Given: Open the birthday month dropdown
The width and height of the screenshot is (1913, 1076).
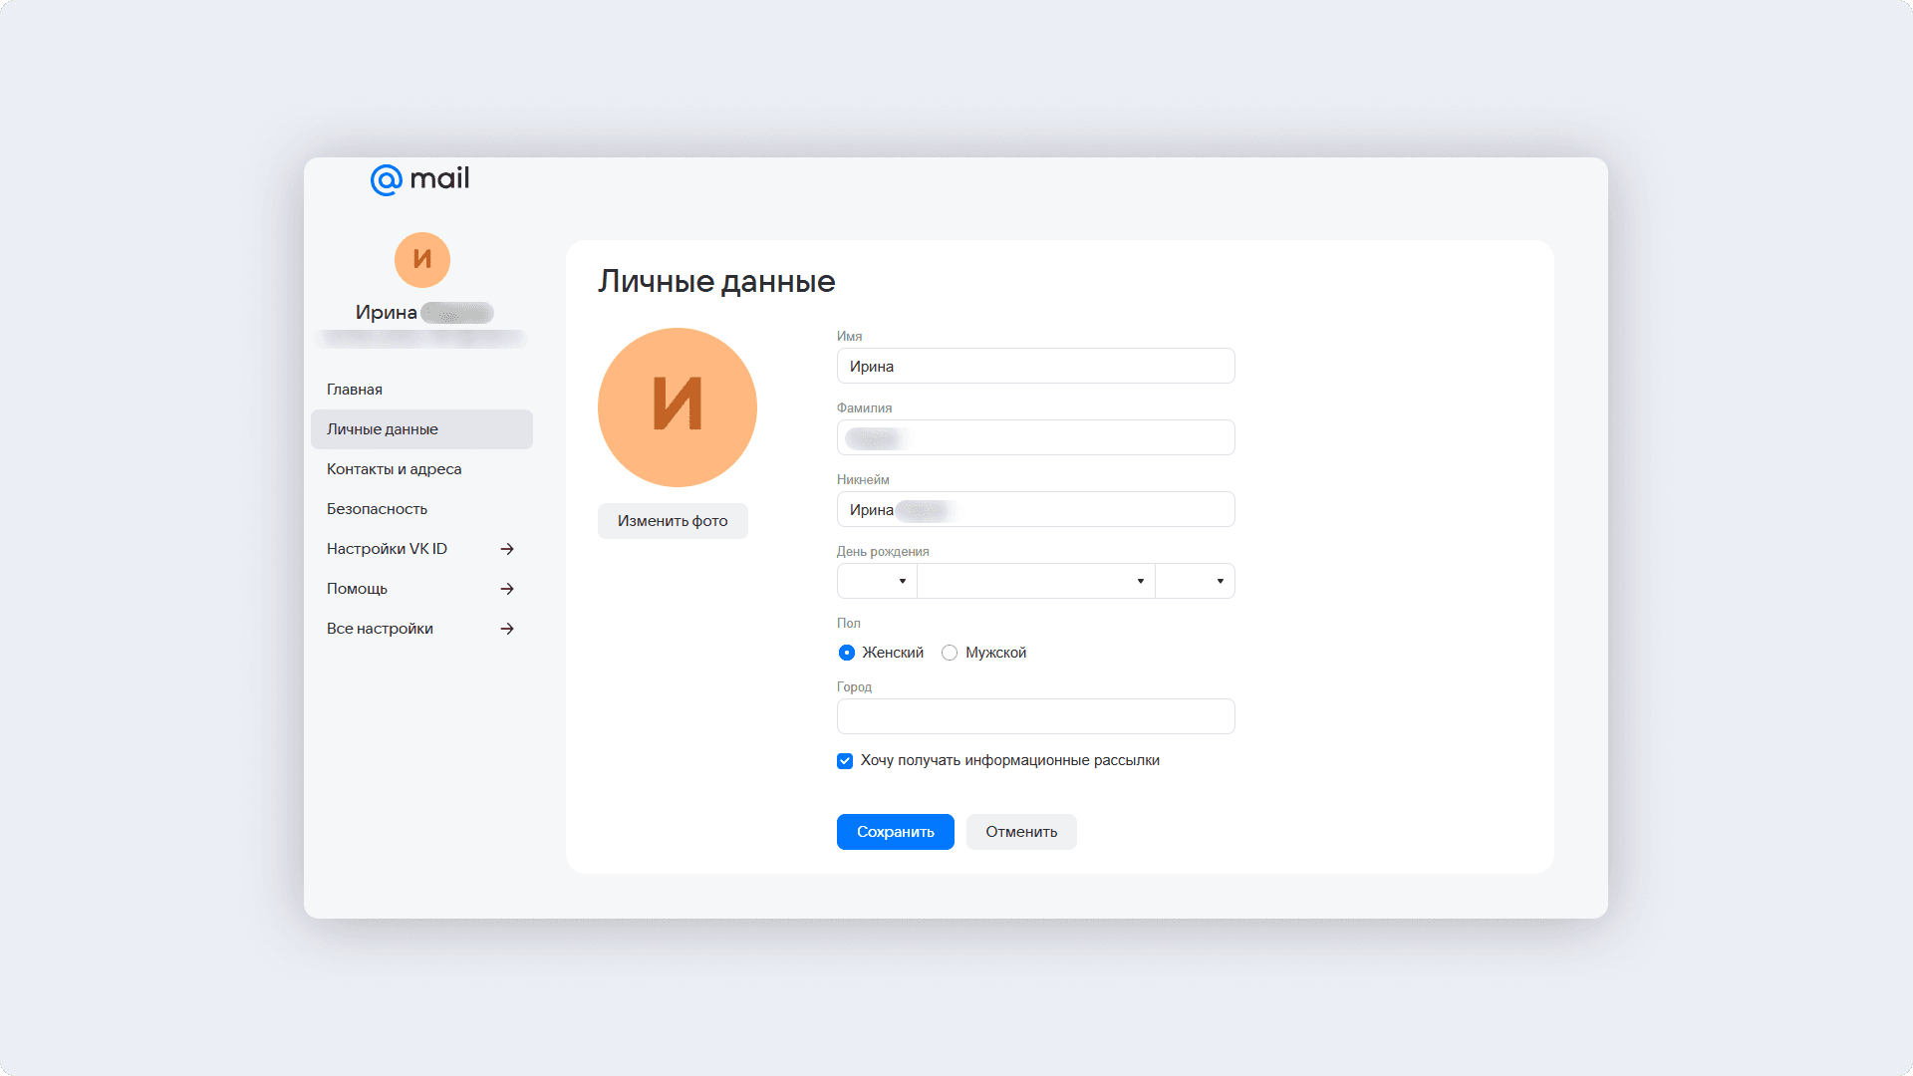Looking at the screenshot, I should pos(1035,581).
